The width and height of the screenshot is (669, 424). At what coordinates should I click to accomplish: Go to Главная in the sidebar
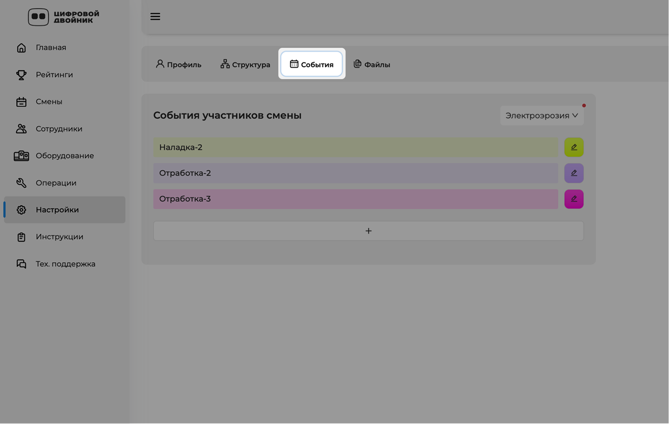(51, 47)
